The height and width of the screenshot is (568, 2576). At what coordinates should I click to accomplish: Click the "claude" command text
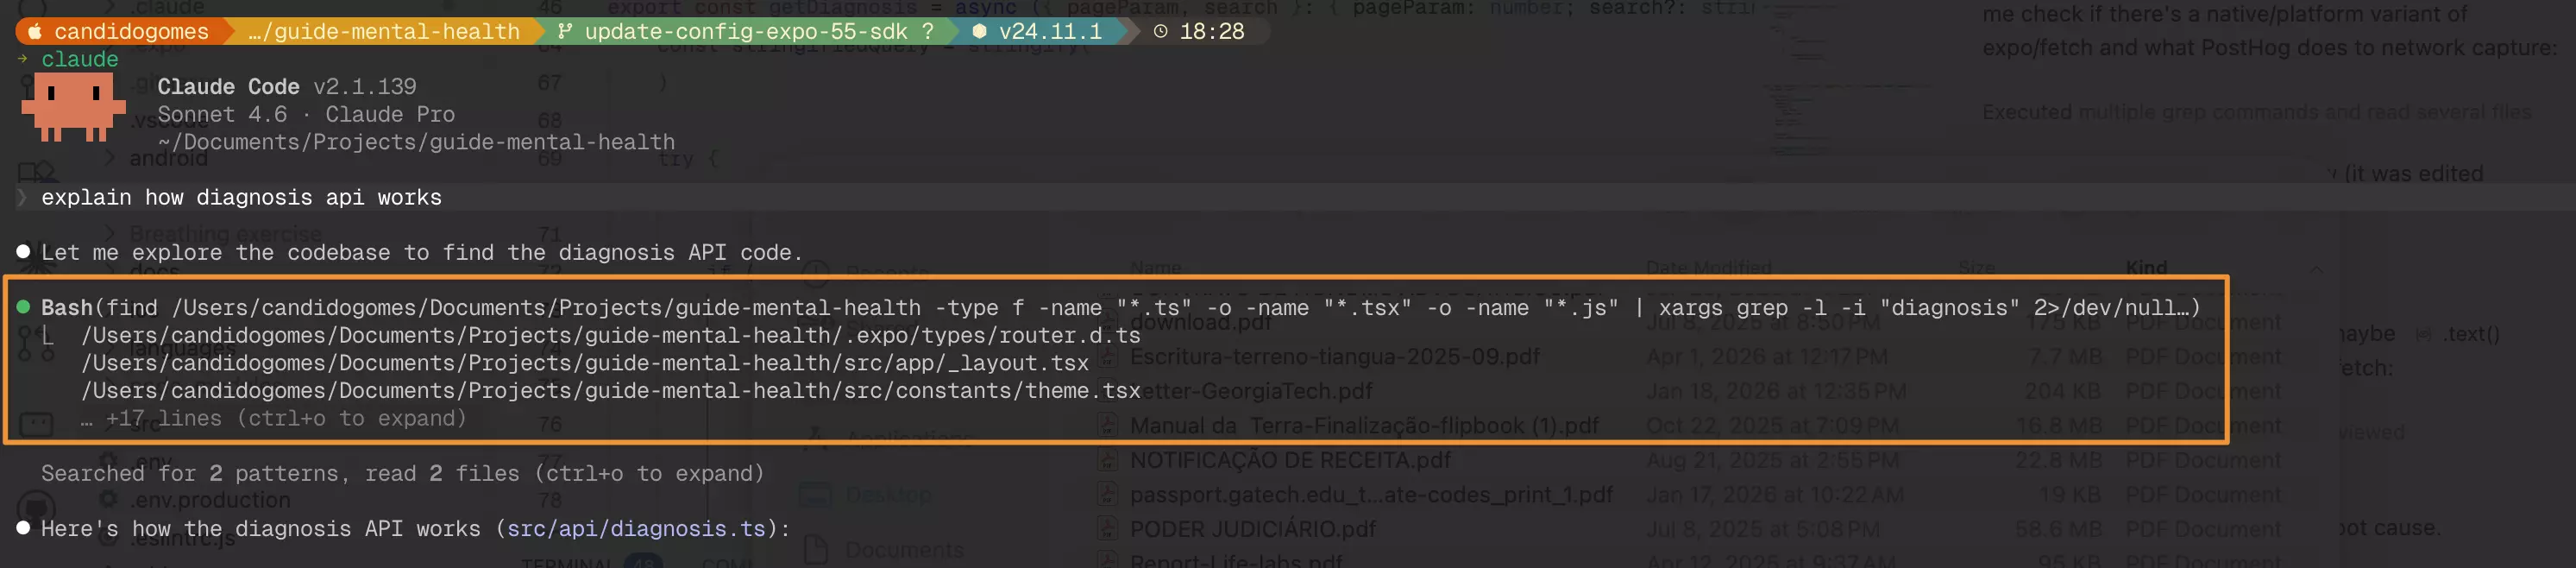tap(80, 59)
